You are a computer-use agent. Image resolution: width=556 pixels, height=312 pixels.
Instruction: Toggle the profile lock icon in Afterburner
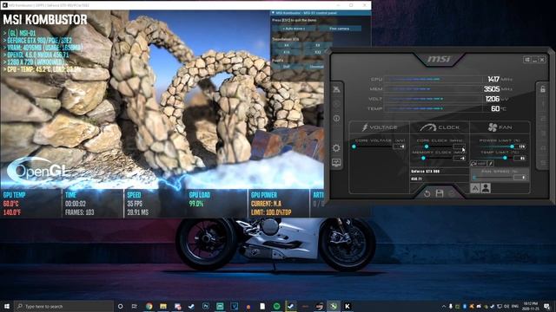coord(542,89)
